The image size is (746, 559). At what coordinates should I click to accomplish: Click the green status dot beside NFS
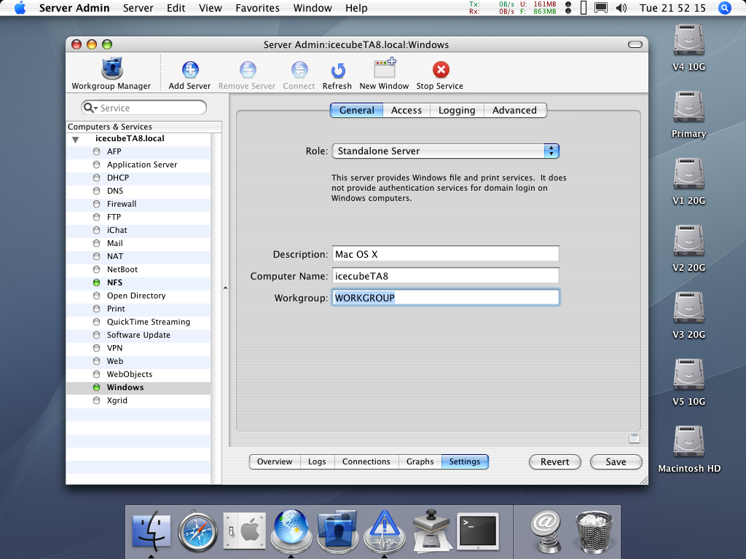[97, 282]
